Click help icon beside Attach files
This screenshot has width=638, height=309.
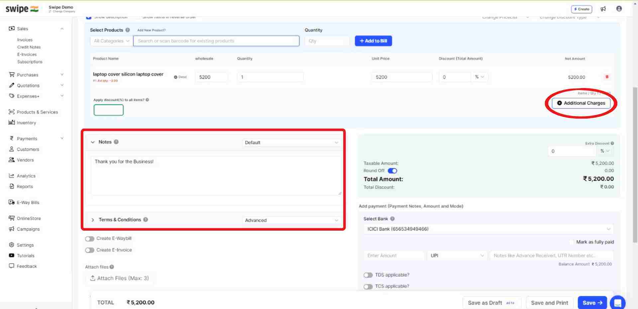pos(112,267)
